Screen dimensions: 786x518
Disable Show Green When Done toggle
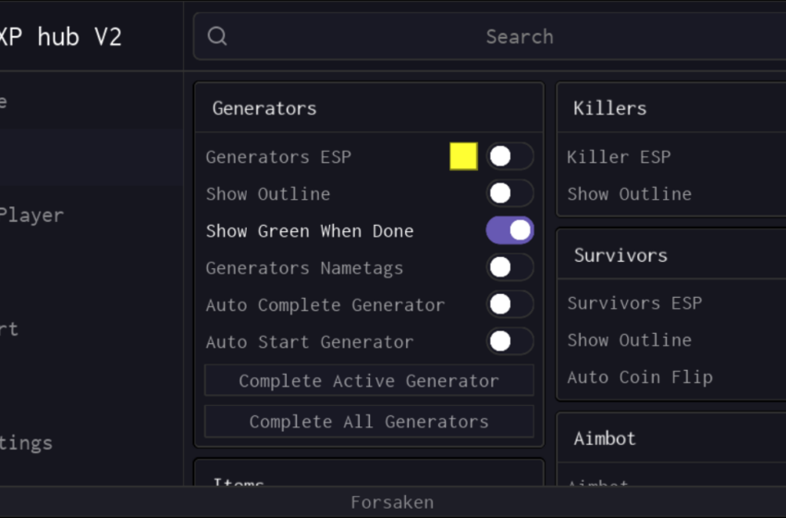point(510,230)
